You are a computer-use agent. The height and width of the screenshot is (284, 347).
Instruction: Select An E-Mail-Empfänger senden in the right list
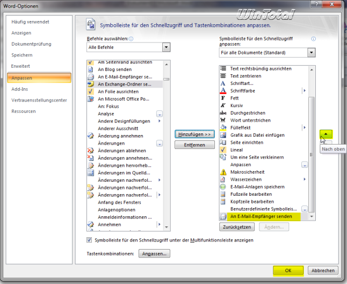[263, 216]
